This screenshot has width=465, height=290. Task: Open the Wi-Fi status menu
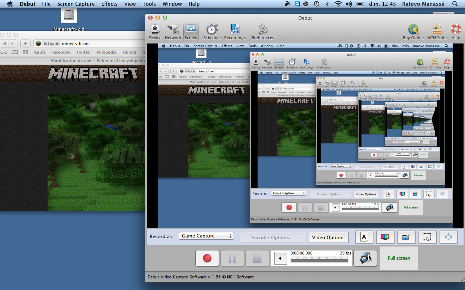[x=338, y=4]
